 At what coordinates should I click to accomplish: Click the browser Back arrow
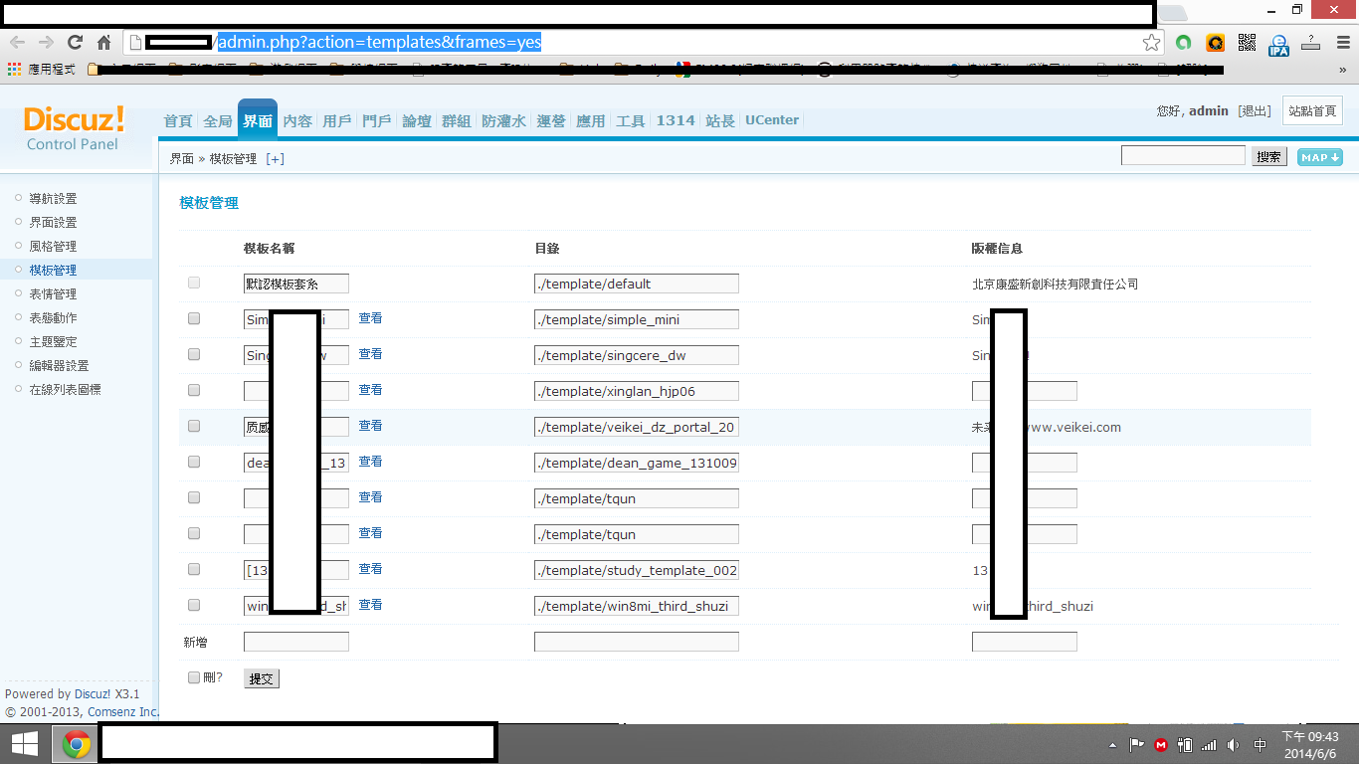point(17,43)
